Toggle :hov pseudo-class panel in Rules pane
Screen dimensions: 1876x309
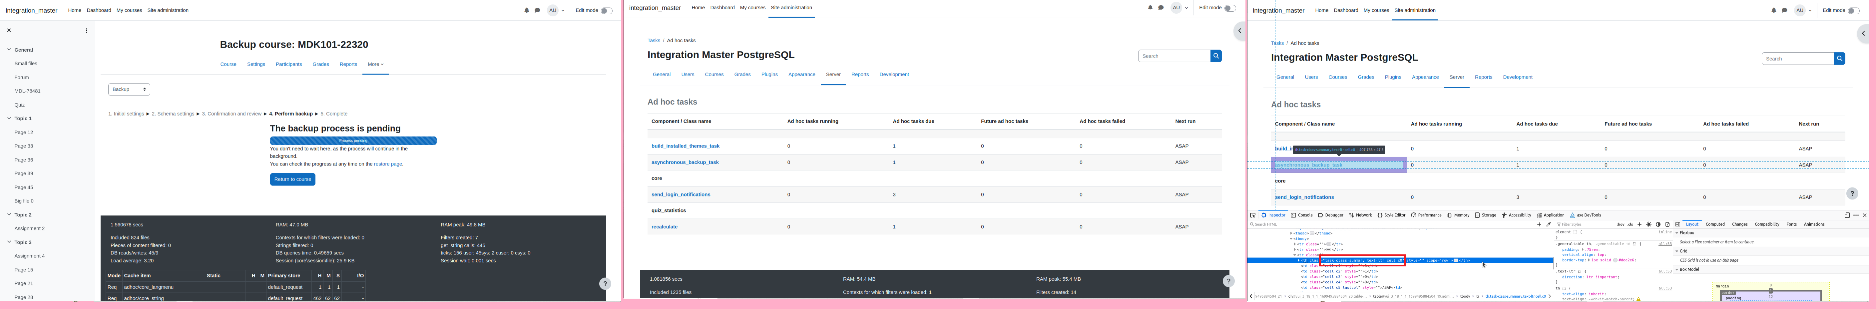[x=1621, y=224]
